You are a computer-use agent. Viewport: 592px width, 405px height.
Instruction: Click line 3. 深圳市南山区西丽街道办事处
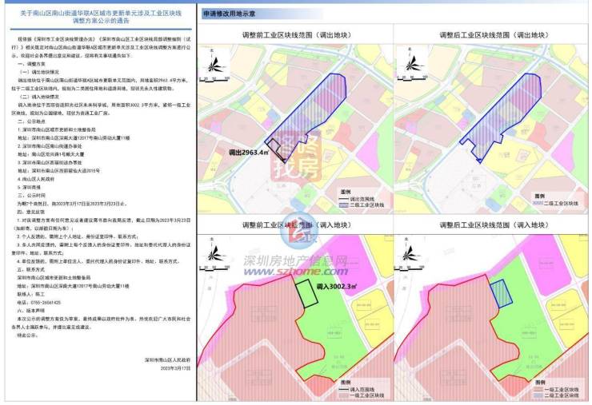tap(50, 162)
